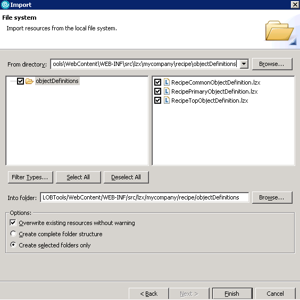Select Create selected folders only option
This screenshot has height=300, width=300.
coord(13,245)
